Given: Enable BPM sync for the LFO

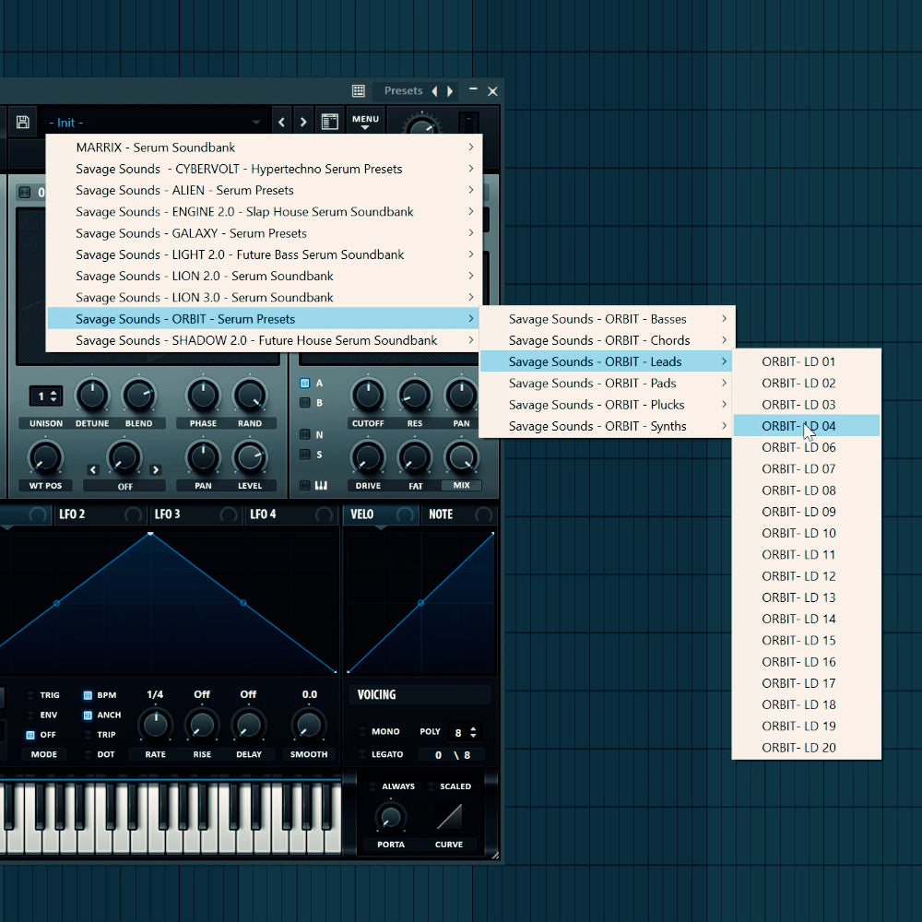Looking at the screenshot, I should [89, 694].
